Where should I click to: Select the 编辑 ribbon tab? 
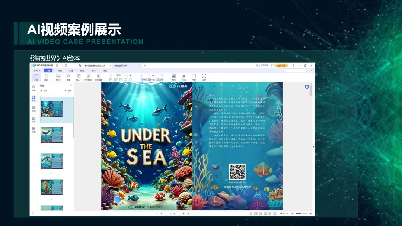click(82, 71)
